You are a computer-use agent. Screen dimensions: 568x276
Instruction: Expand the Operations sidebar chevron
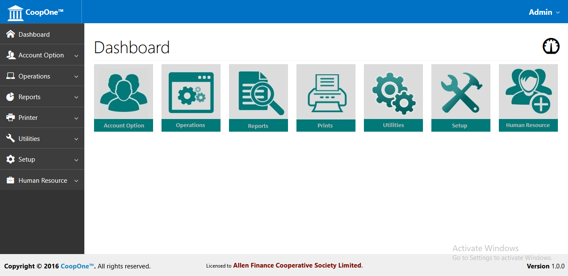[76, 77]
